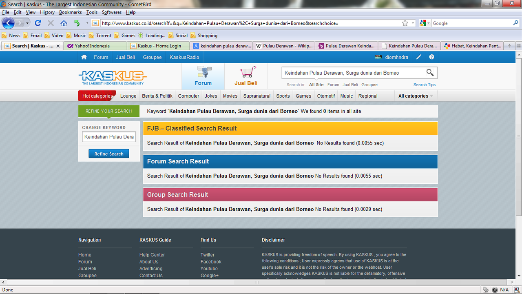The width and height of the screenshot is (522, 294).
Task: Open the History menu
Action: click(x=47, y=12)
